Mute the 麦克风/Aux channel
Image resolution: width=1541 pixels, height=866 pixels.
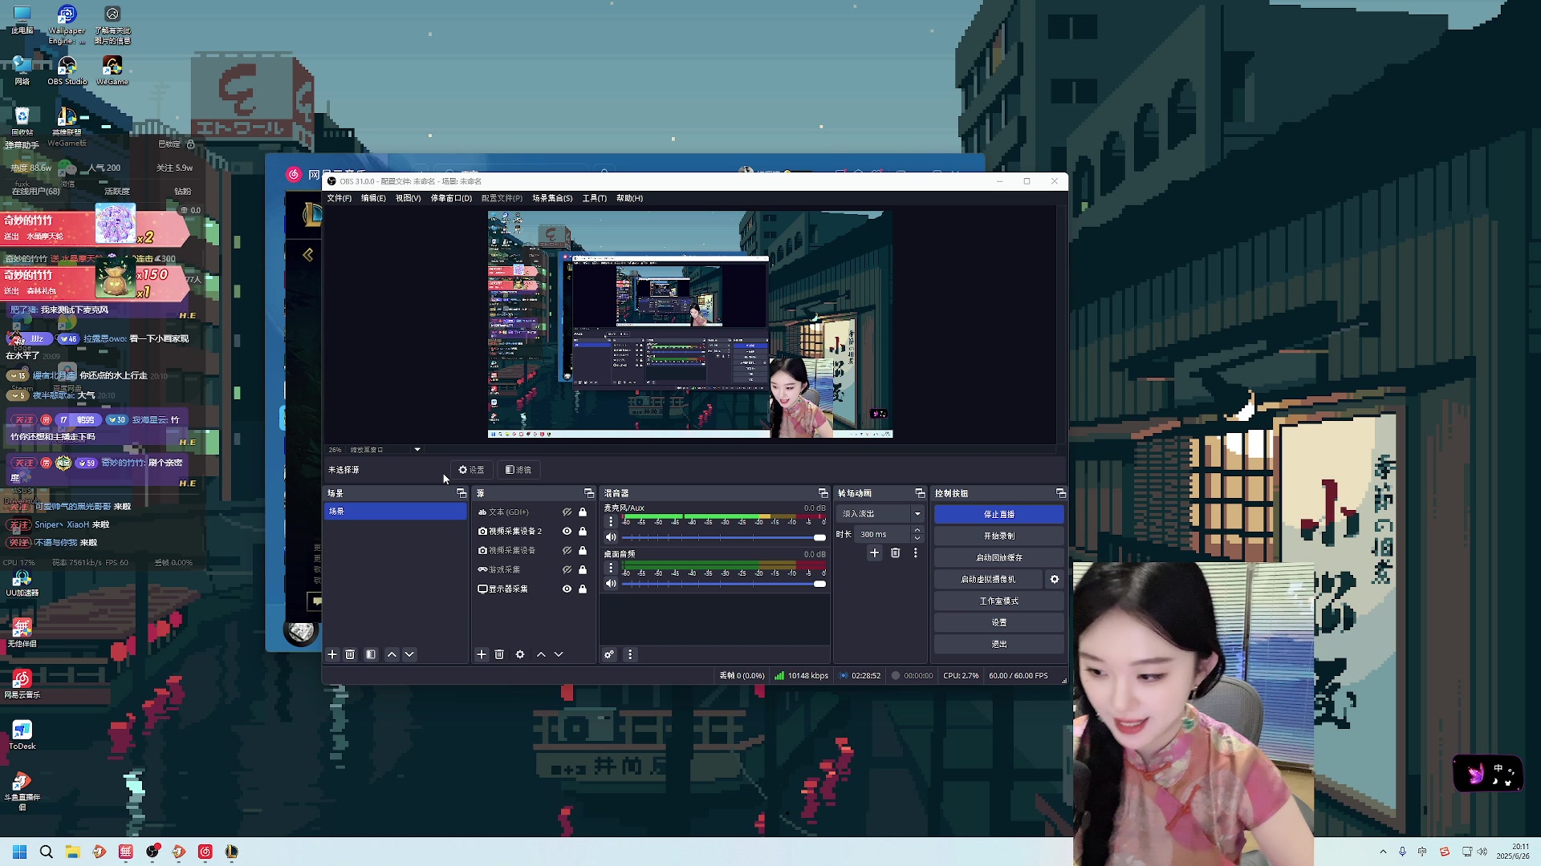coord(611,537)
